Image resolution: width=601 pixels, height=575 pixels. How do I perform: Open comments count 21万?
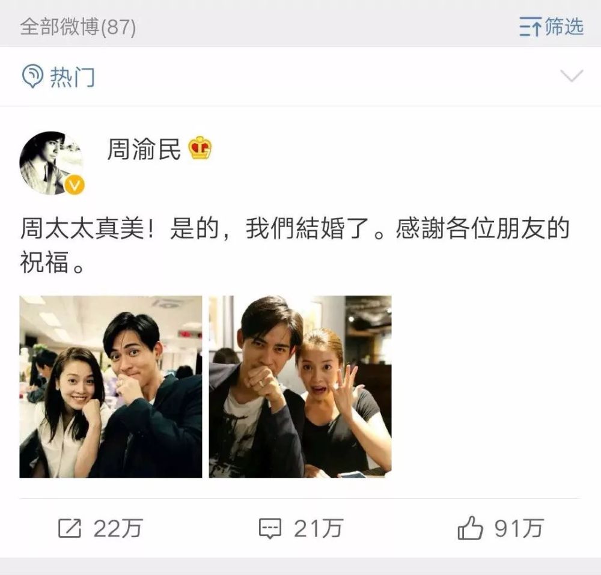[318, 529]
